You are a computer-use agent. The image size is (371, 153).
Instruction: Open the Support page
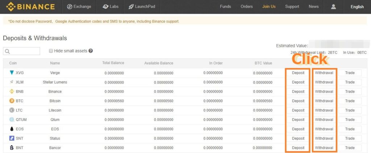click(292, 7)
